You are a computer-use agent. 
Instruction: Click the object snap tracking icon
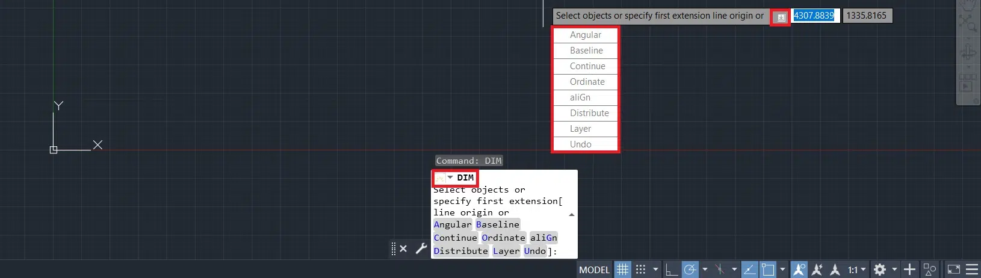(749, 270)
